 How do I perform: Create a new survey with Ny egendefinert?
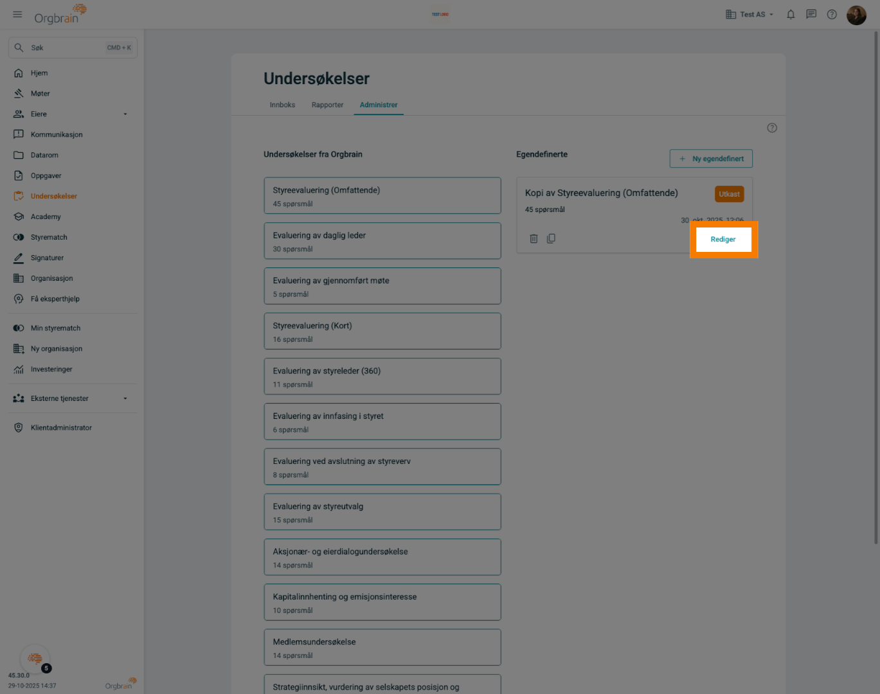pyautogui.click(x=711, y=159)
